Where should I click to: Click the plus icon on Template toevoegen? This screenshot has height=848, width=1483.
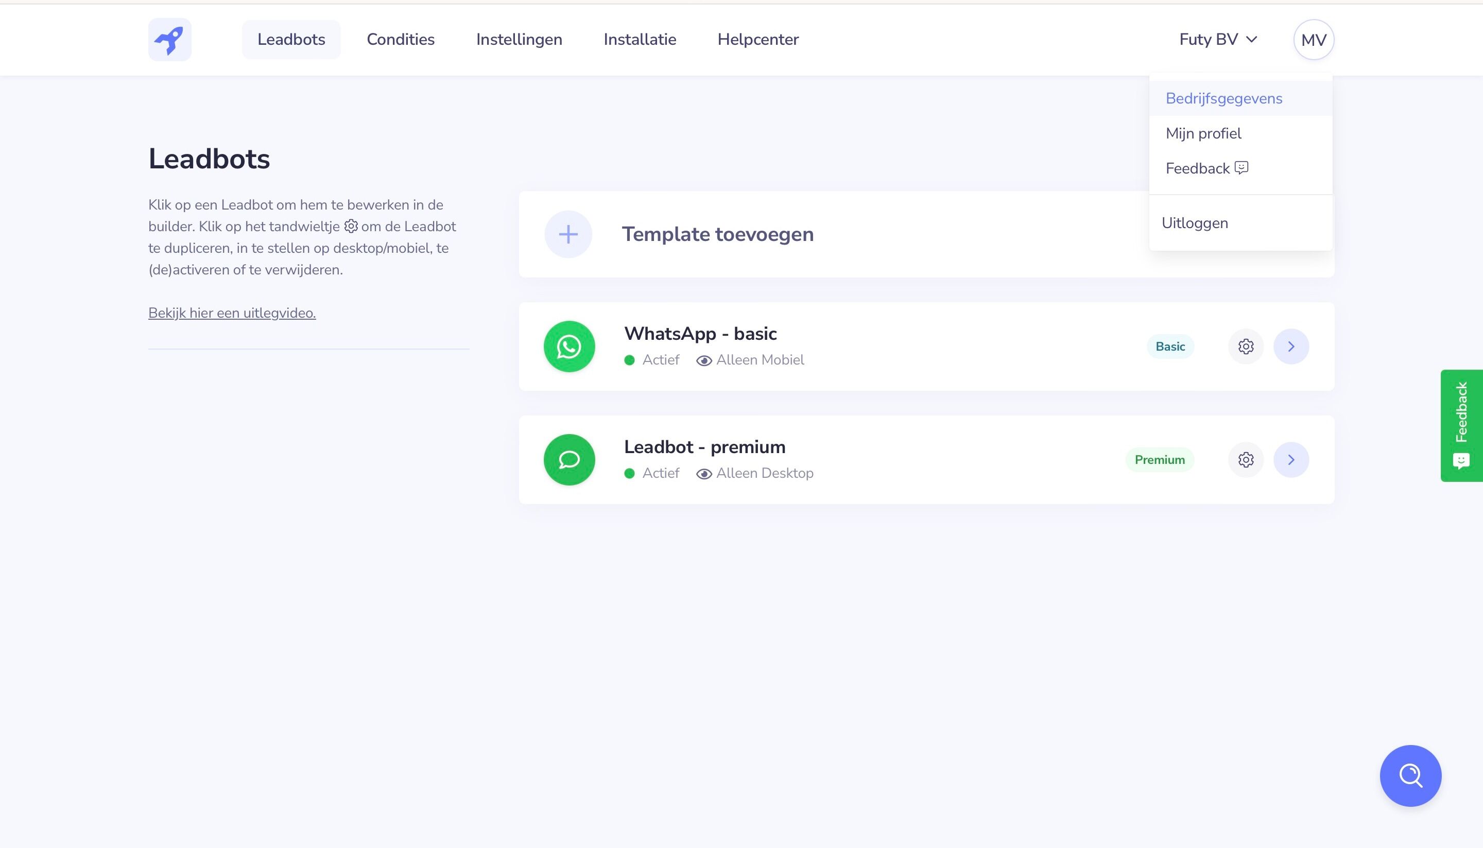click(567, 234)
